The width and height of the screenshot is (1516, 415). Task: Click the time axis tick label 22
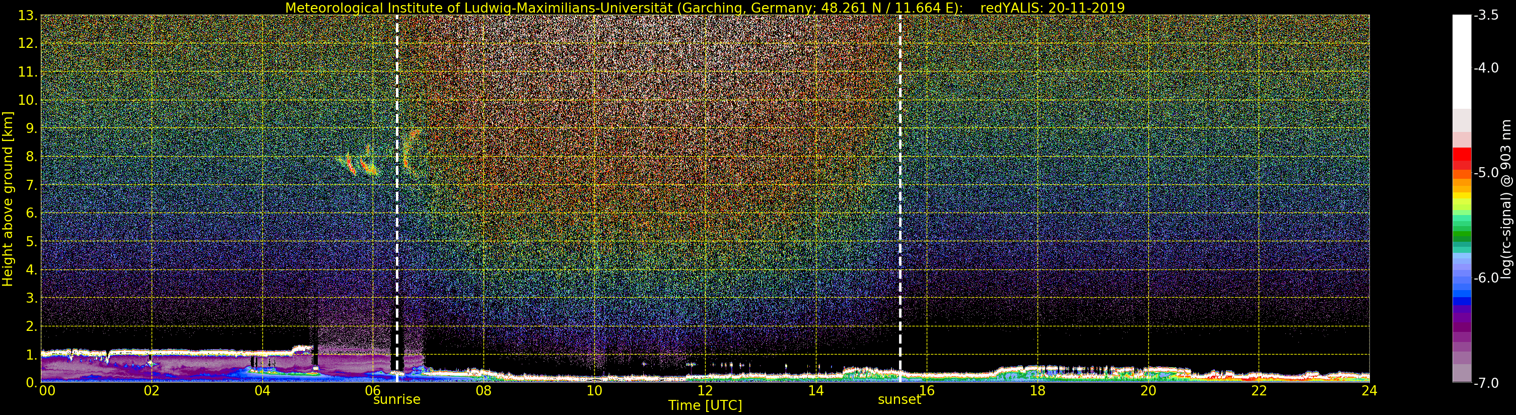[x=1259, y=391]
